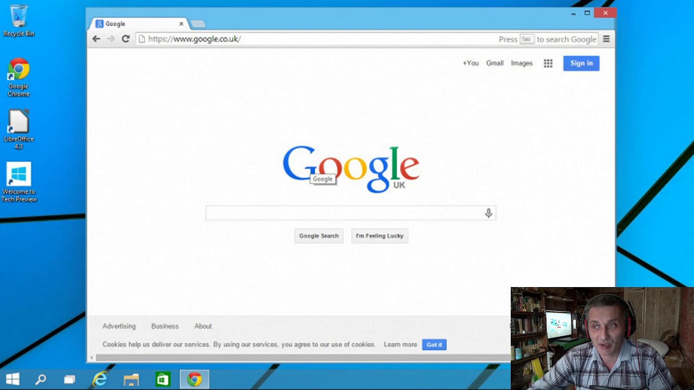The height and width of the screenshot is (390, 694).
Task: Select the Google tab
Action: [x=138, y=24]
